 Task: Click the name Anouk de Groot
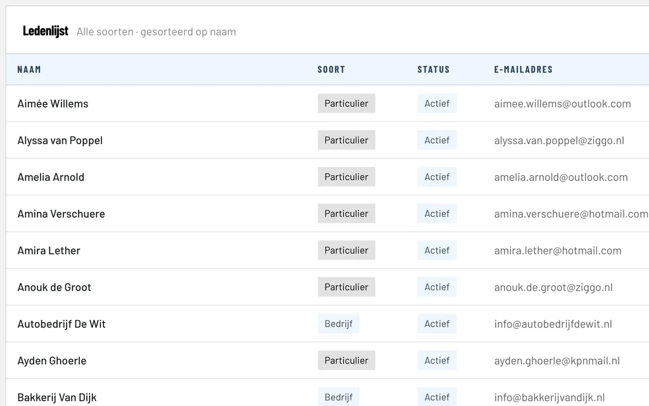click(x=55, y=288)
